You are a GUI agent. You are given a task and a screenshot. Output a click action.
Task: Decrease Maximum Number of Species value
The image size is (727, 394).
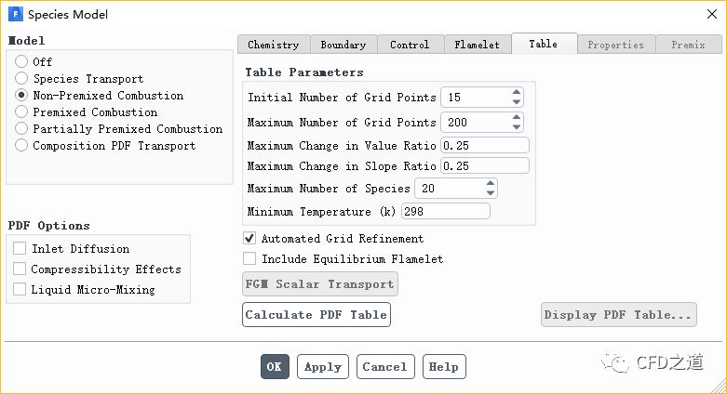[x=491, y=193]
